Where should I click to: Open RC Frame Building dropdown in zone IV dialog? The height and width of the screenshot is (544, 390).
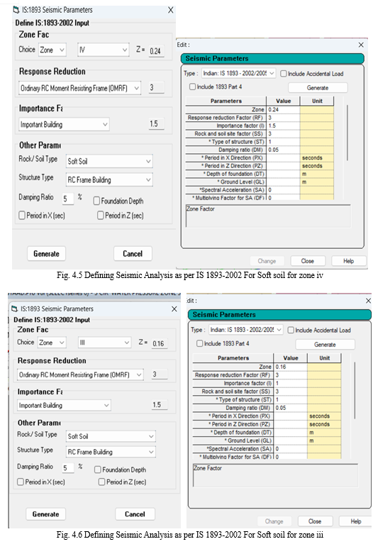(109, 179)
